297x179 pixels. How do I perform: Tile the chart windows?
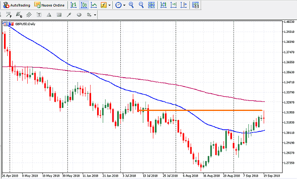(x=152, y=5)
